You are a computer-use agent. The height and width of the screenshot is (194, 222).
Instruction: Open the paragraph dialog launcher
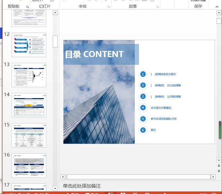(x=157, y=7)
